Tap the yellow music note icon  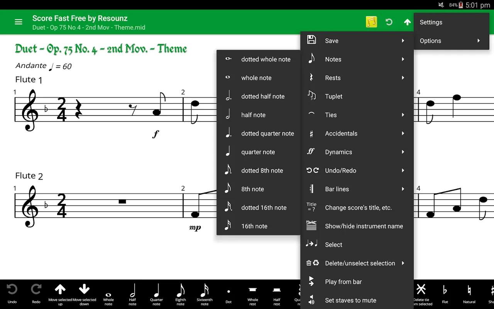[371, 22]
